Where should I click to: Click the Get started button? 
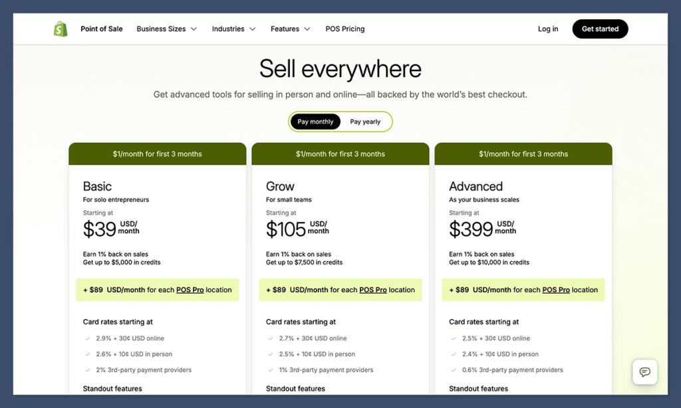(600, 29)
